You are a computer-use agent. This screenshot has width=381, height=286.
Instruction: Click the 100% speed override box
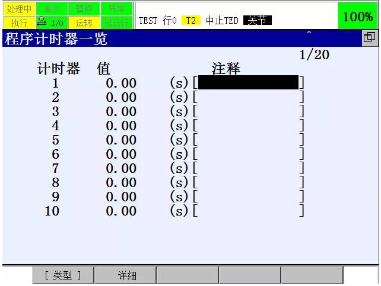click(x=358, y=16)
